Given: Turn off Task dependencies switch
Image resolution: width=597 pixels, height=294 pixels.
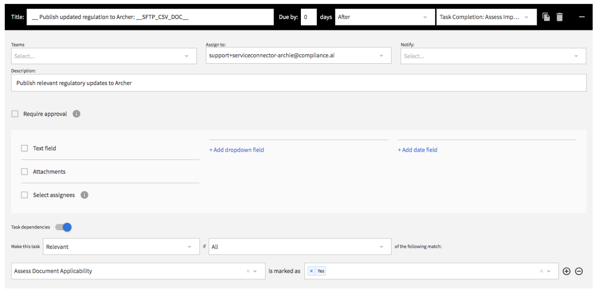Looking at the screenshot, I should click(63, 227).
